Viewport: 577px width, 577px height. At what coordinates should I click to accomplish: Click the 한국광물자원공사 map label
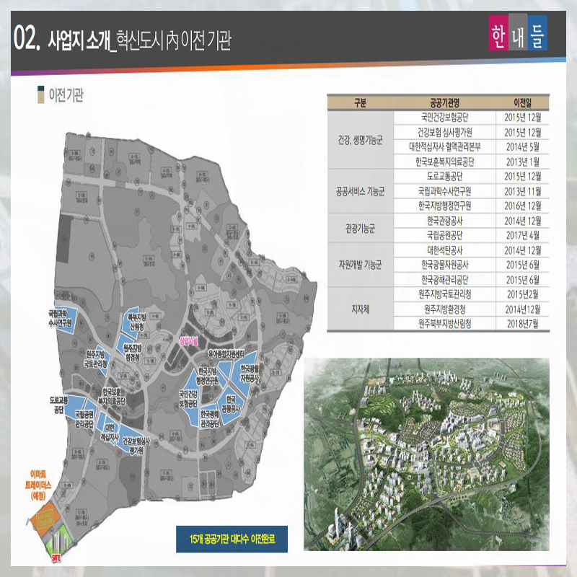tap(250, 373)
